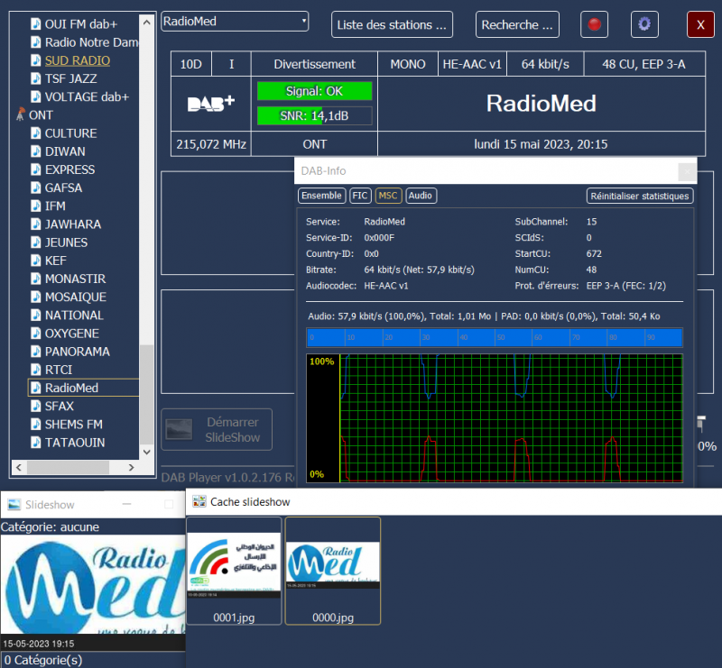
Task: Click the 215,072 MHz frequency cell
Action: pos(211,144)
